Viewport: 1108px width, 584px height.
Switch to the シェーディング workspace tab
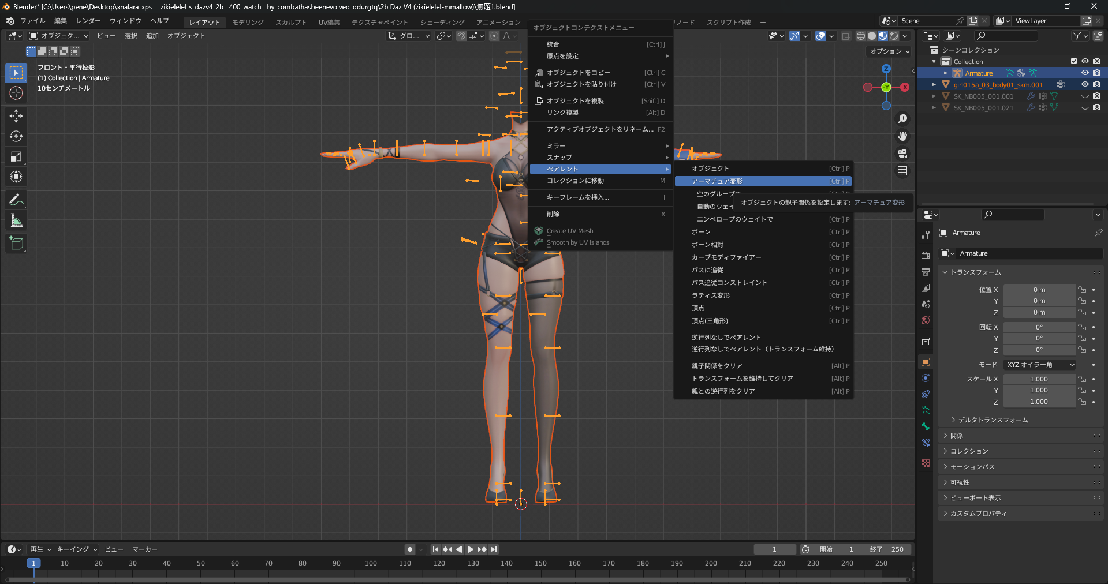pyautogui.click(x=442, y=23)
